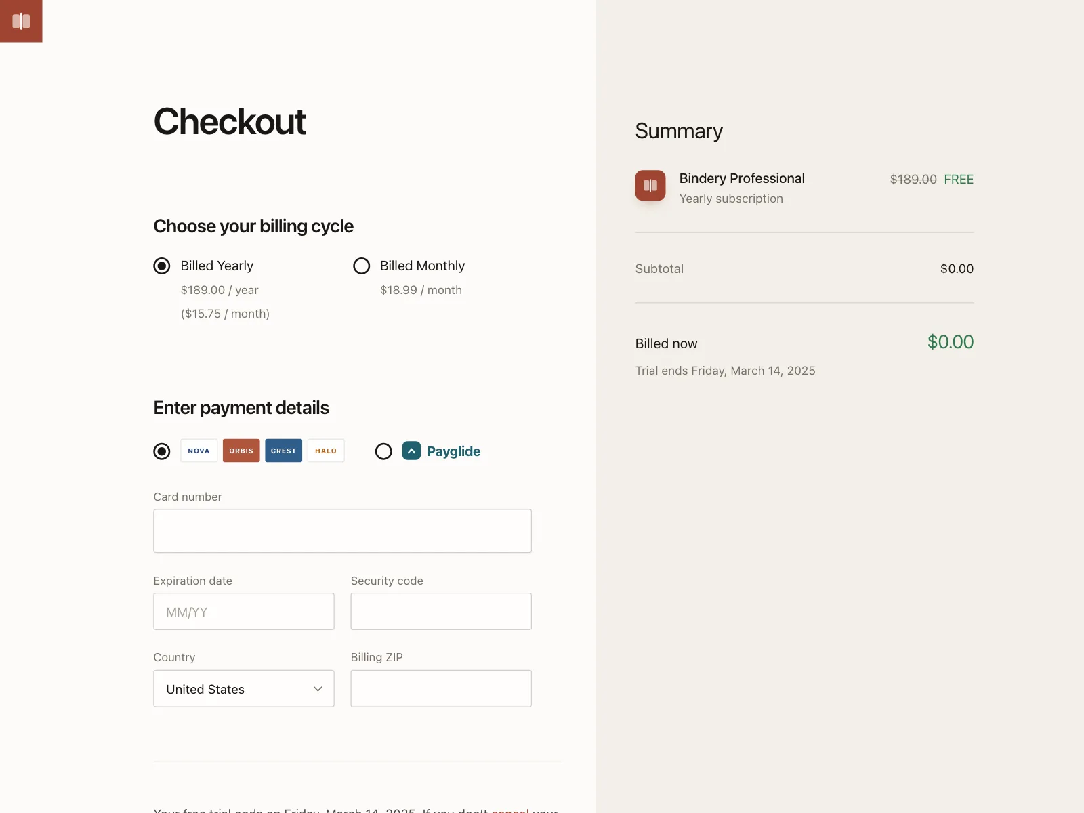This screenshot has width=1084, height=813.
Task: Click the Billed Monthly price text
Action: (421, 290)
